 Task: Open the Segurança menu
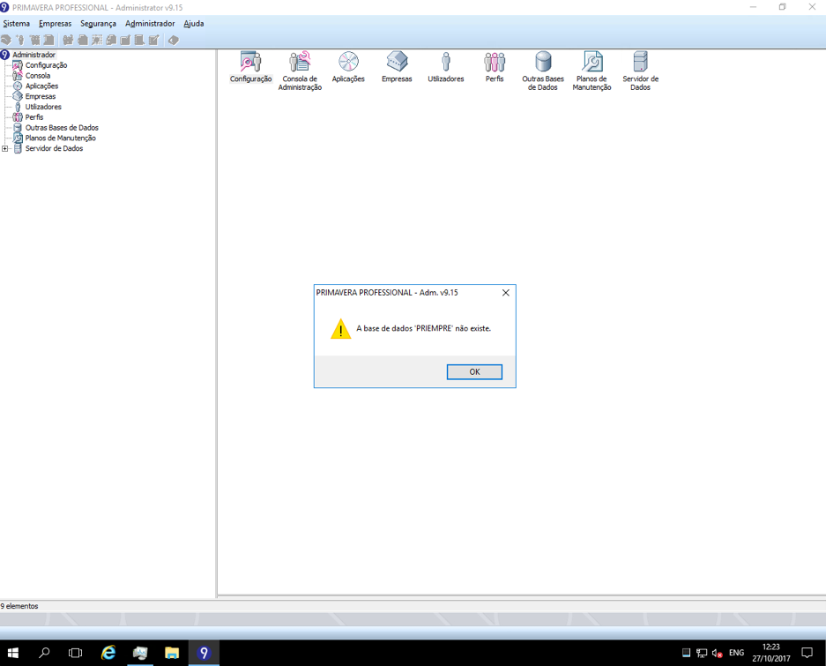click(98, 24)
